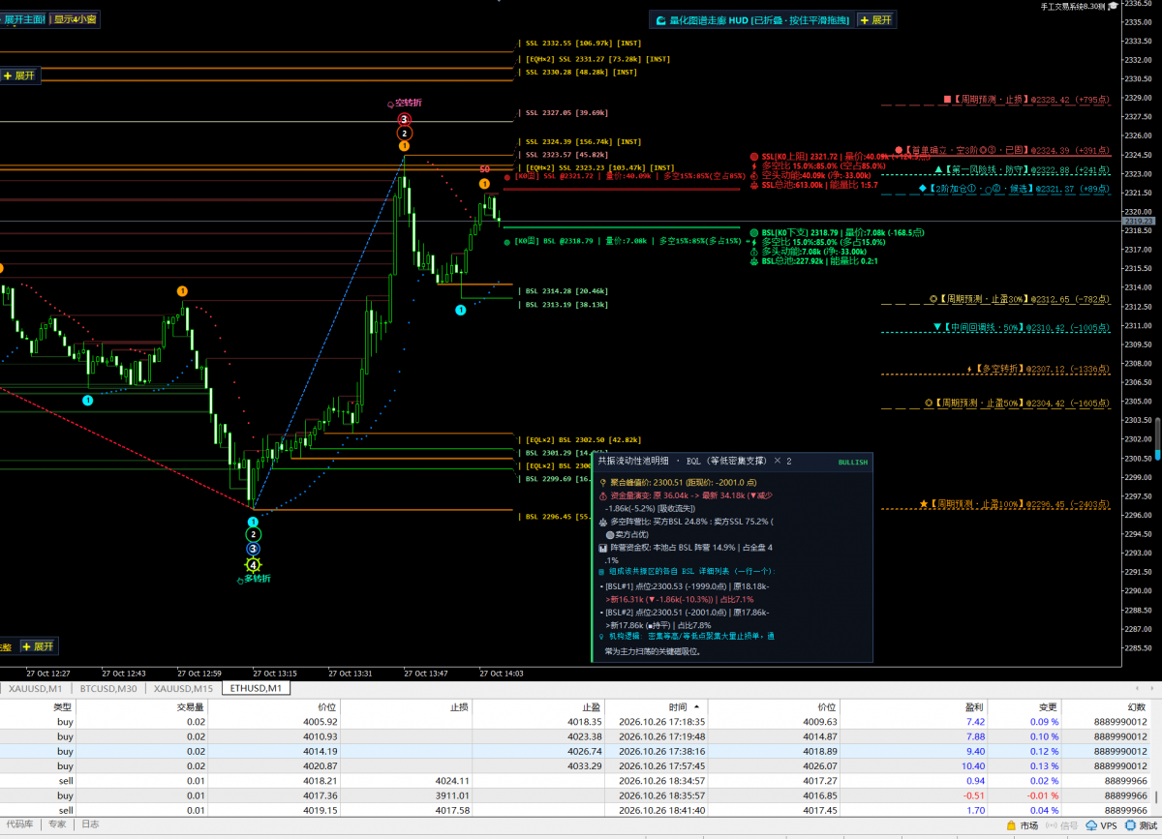Screen dimensions: 1162x839
Task: Select the ETHUSD,M1 chart tab
Action: click(x=257, y=688)
